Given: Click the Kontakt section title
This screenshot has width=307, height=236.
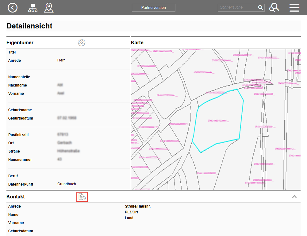Looking at the screenshot, I should pyautogui.click(x=16, y=197).
